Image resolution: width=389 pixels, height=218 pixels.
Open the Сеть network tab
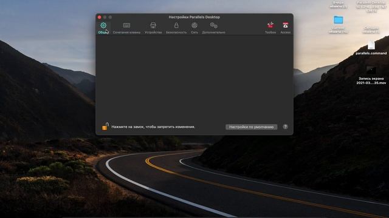194,28
